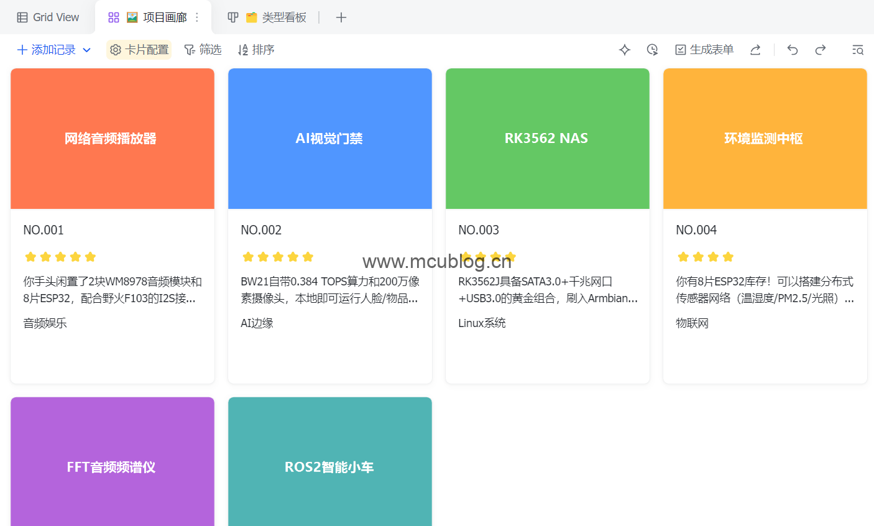Open the history clock icon
This screenshot has height=526, width=874.
pyautogui.click(x=652, y=50)
